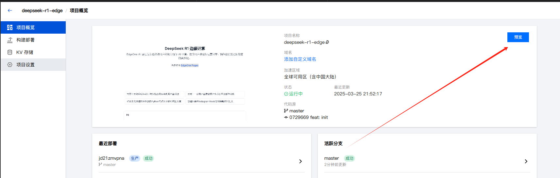The height and width of the screenshot is (178, 560).
Task: Click the 构建部署 upload icon
Action: coord(10,40)
